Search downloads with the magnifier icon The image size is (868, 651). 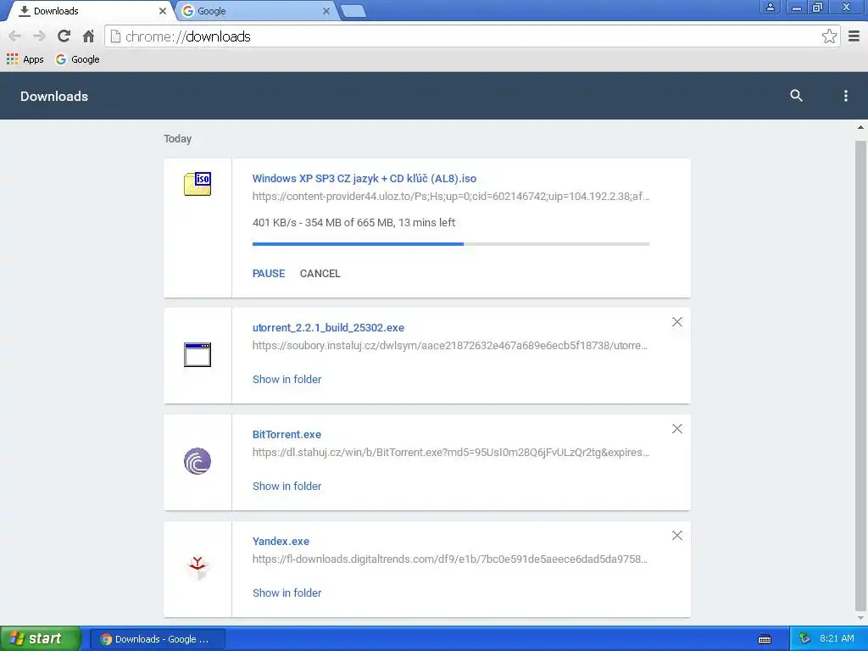(796, 95)
